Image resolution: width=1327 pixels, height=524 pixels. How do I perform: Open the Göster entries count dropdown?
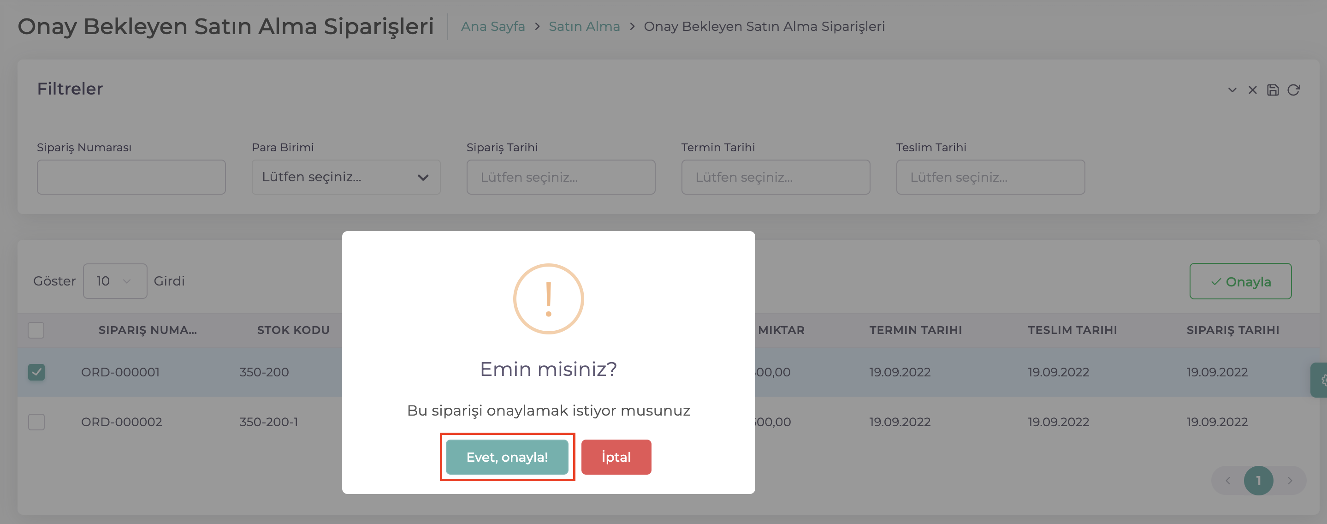point(115,281)
